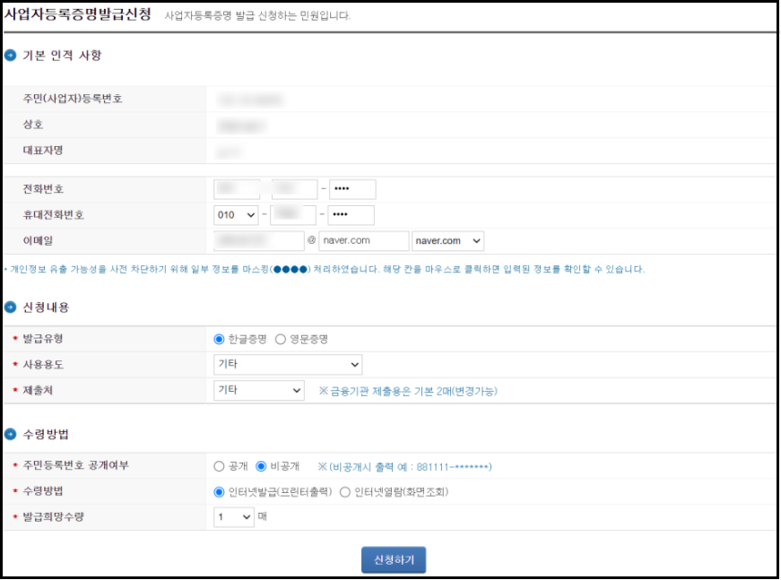Open the naver.com email domain dropdown

click(x=447, y=241)
